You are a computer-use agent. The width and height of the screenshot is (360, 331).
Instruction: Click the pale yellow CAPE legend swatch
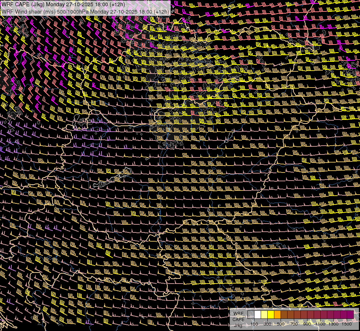point(264,314)
